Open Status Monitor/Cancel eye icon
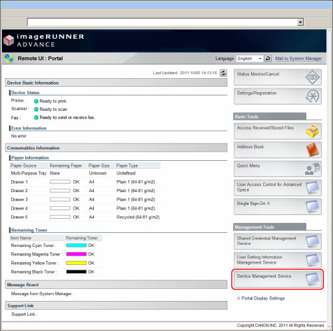 click(312, 77)
